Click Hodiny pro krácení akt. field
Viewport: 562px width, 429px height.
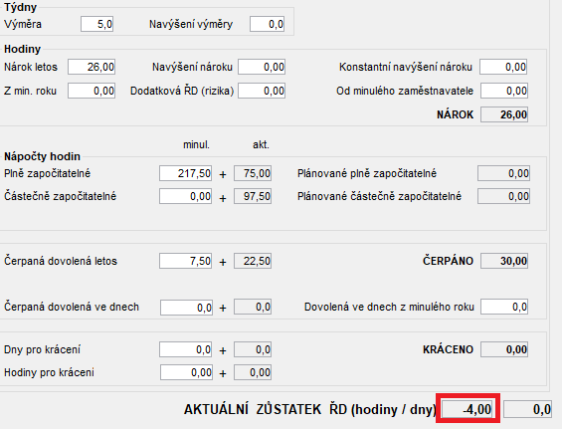coord(253,372)
